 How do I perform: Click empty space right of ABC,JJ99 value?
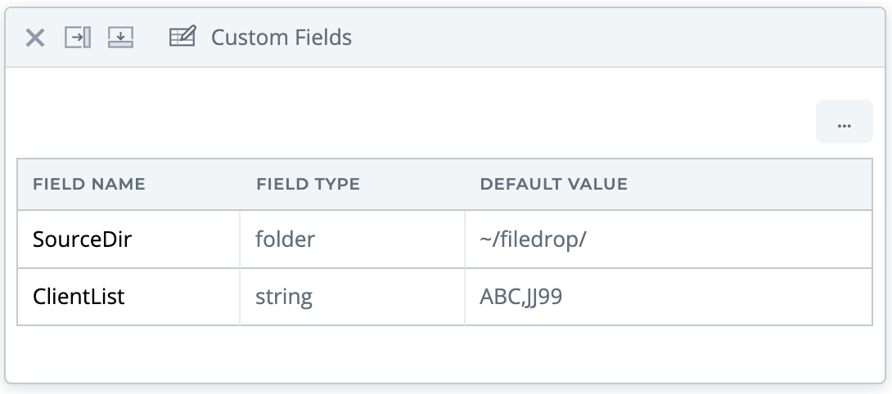[720, 296]
